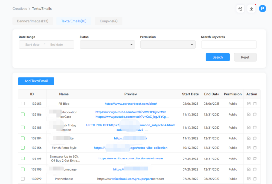Select checkbox for row 132186

click(x=23, y=114)
